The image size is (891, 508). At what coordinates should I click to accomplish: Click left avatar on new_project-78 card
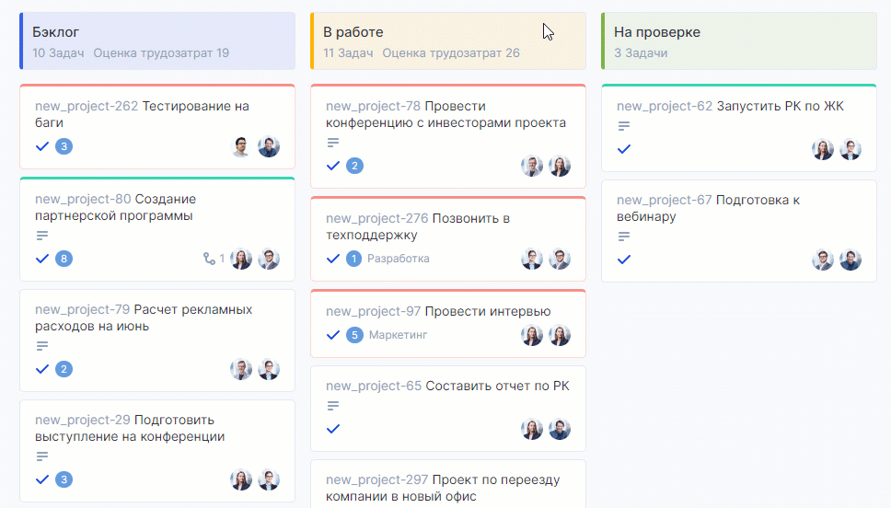tap(532, 166)
